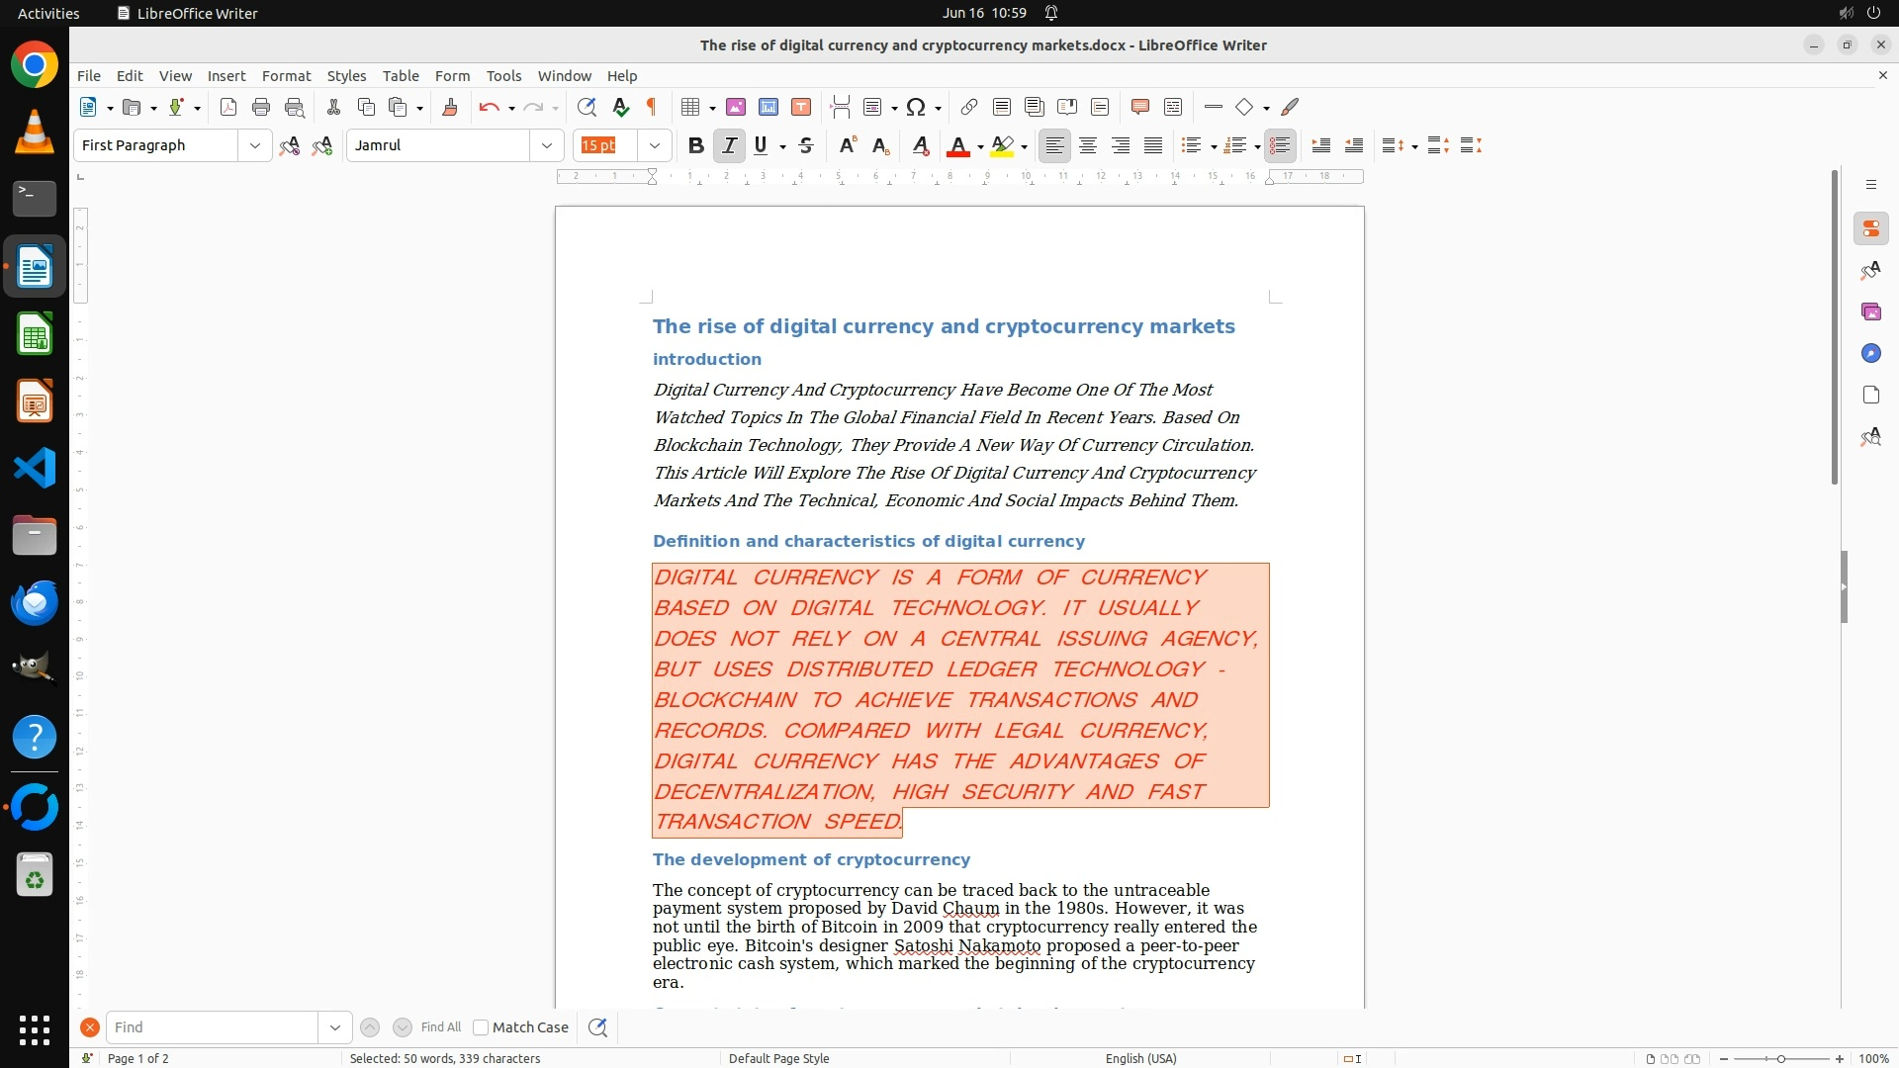Enable the Match Case checkbox
Viewport: 1899px width, 1068px height.
point(481,1027)
